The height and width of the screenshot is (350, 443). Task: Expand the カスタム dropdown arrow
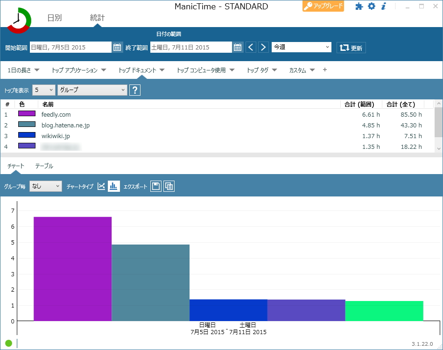tap(312, 70)
